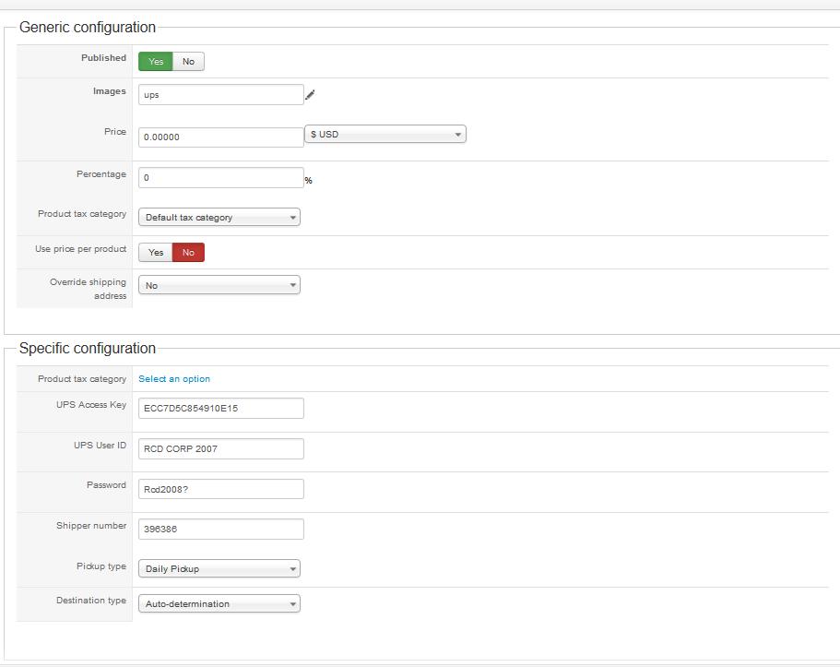Screen dimensions: 840x667
Task: Click the Destination type label
Action: tap(91, 601)
